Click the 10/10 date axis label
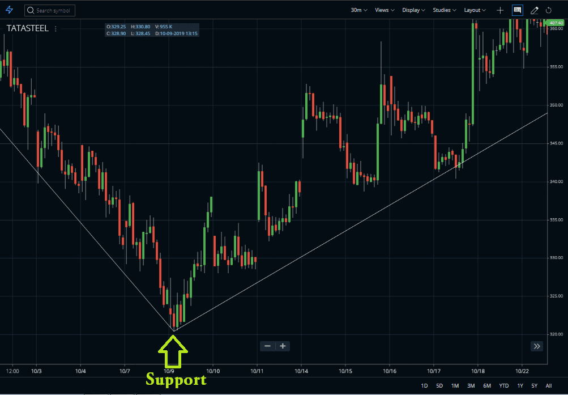The height and width of the screenshot is (395, 568). click(213, 371)
